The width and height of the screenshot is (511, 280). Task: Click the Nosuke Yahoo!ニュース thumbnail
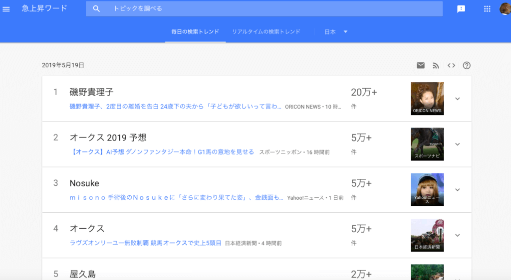pos(427,190)
